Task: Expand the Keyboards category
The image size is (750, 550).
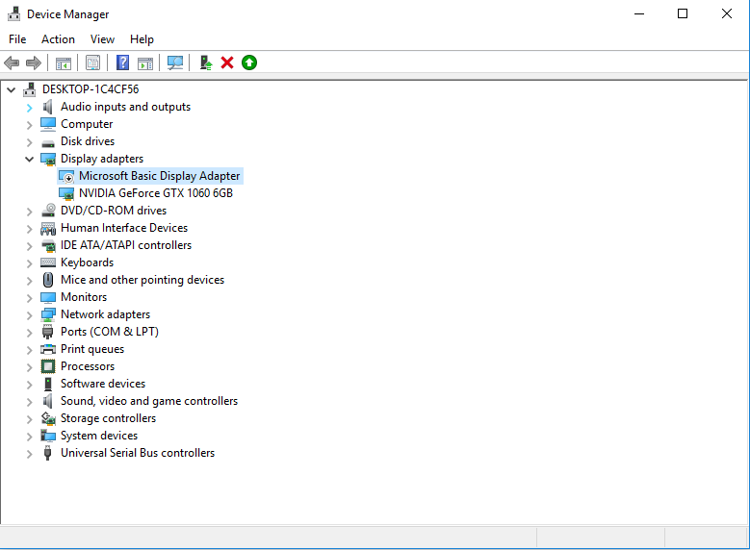Action: [x=29, y=263]
